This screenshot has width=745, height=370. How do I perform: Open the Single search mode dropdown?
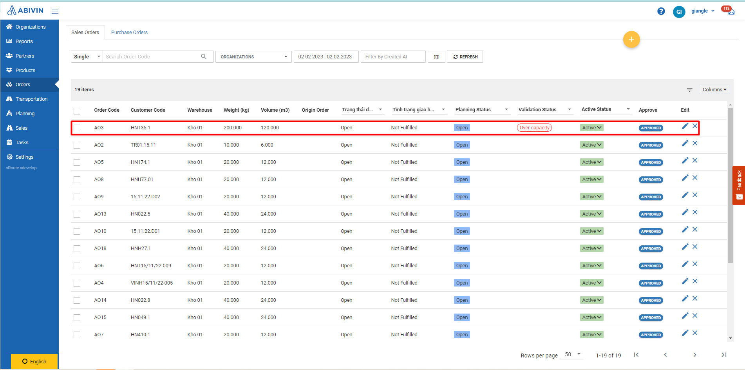tap(87, 57)
